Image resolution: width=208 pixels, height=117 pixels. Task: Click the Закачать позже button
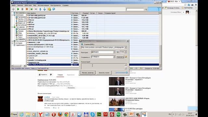(104, 72)
